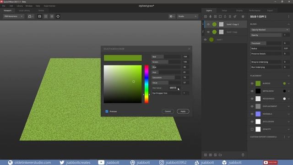293x165 pixels.
Task: Click the albedo green swatch thumbnail
Action: pos(258,83)
